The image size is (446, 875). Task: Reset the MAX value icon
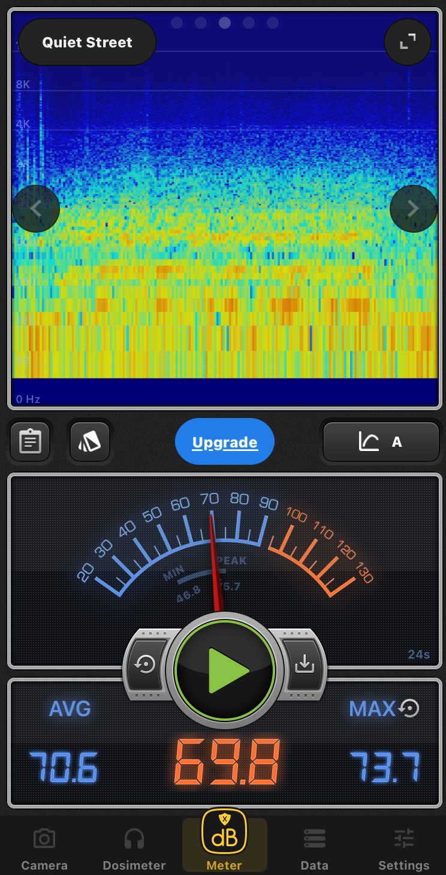(x=409, y=708)
